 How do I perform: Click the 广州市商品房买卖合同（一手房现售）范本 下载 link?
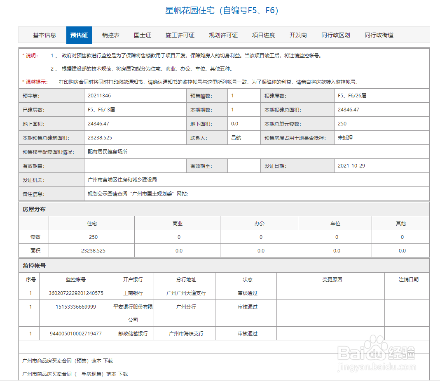(x=75, y=374)
